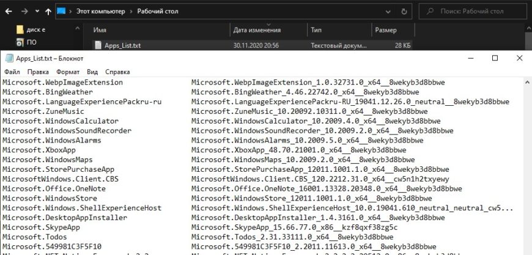Click 'Microsoft.XboxApp_48.70.21001.0' full package name
The width and height of the screenshot is (532, 255).
tap(299, 150)
